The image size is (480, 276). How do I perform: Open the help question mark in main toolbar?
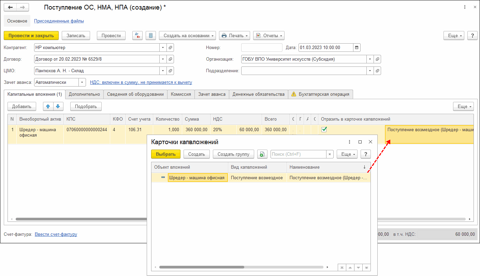click(x=472, y=35)
